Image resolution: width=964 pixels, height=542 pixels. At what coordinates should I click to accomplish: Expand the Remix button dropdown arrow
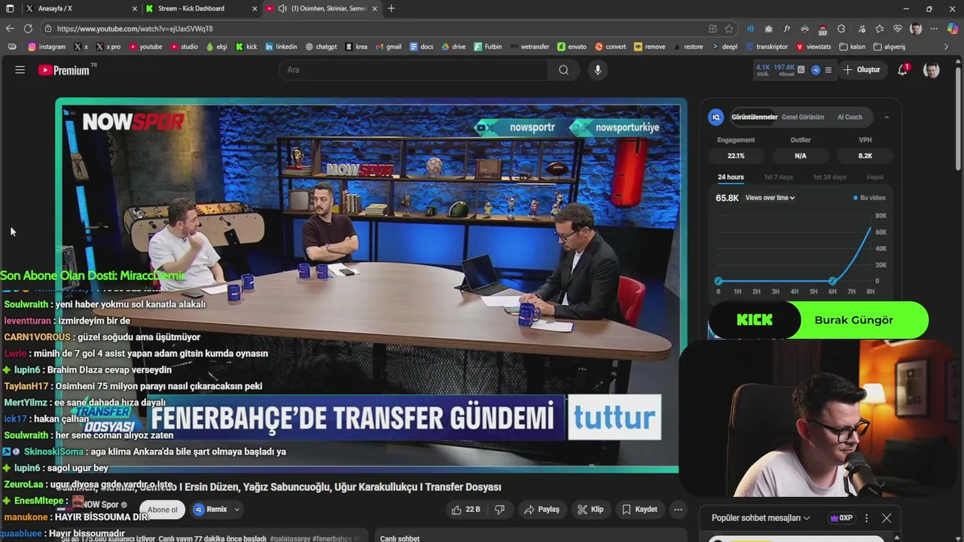(236, 510)
